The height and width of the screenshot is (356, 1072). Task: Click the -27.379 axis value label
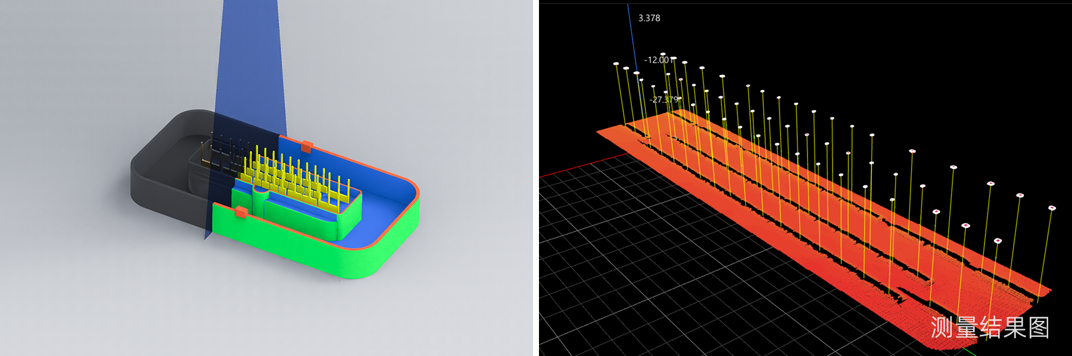(x=664, y=100)
